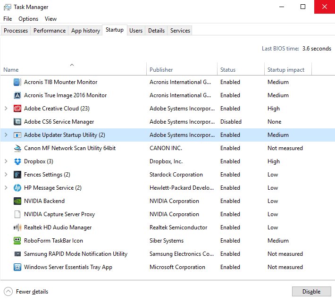Click the NVIDIA Capture Server Proxy blank file icon
The image size is (335, 303).
(17, 214)
